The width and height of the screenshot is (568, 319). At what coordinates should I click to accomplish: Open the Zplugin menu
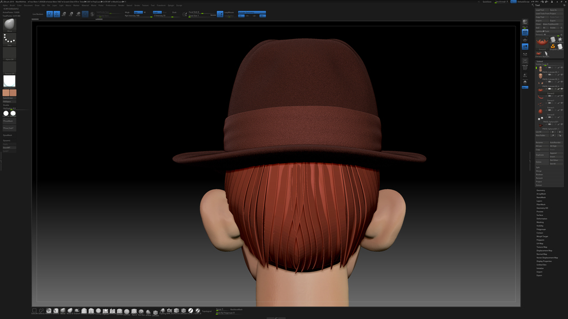pyautogui.click(x=171, y=5)
